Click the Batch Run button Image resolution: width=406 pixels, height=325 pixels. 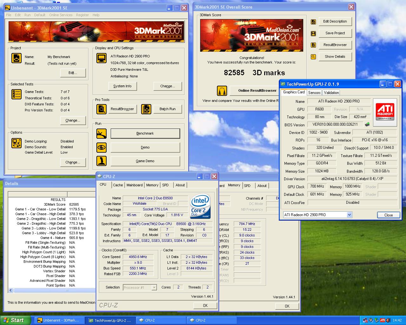coord(168,109)
